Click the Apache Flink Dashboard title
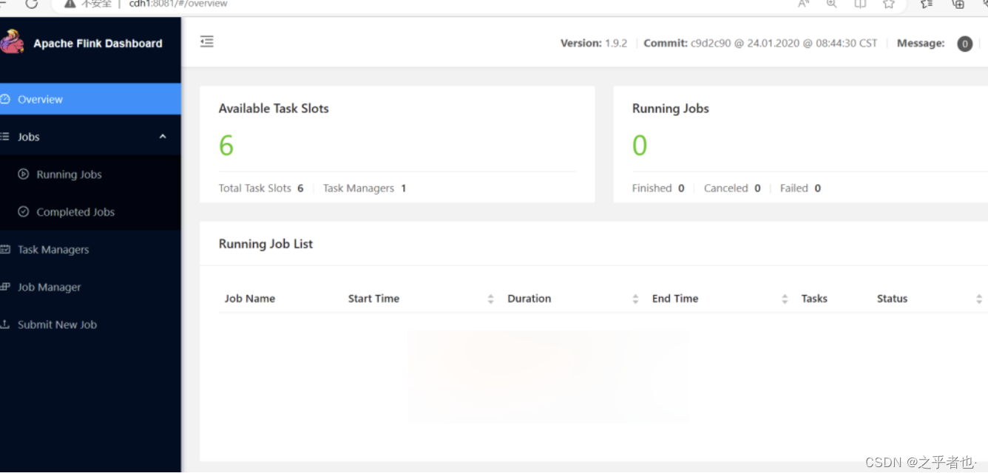The image size is (988, 476). 98,44
